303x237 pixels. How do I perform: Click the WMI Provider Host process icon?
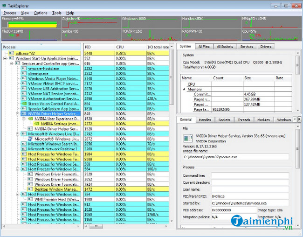(30, 199)
